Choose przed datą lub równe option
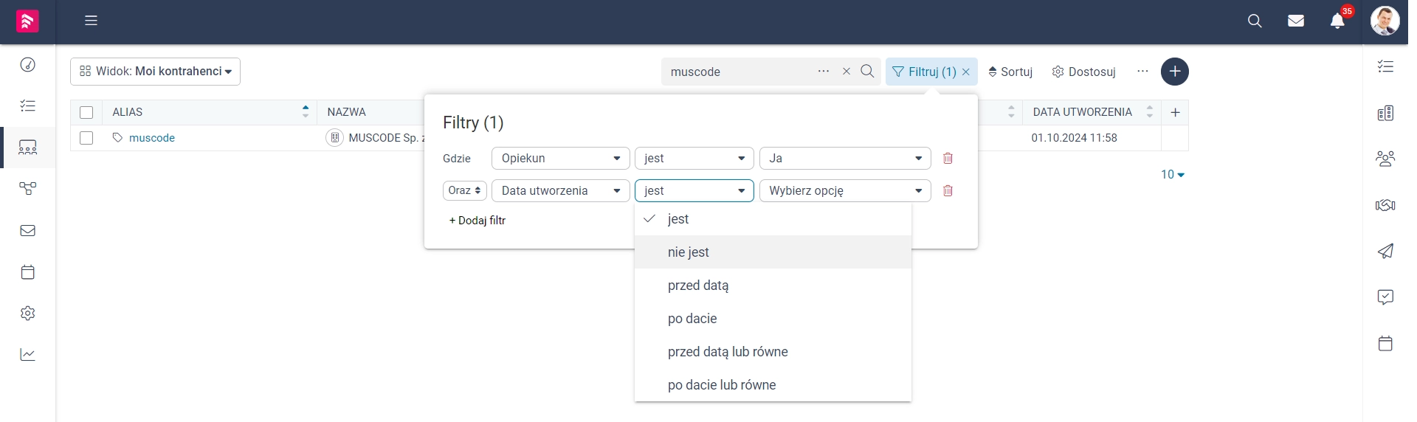1417x422 pixels. [x=773, y=352]
